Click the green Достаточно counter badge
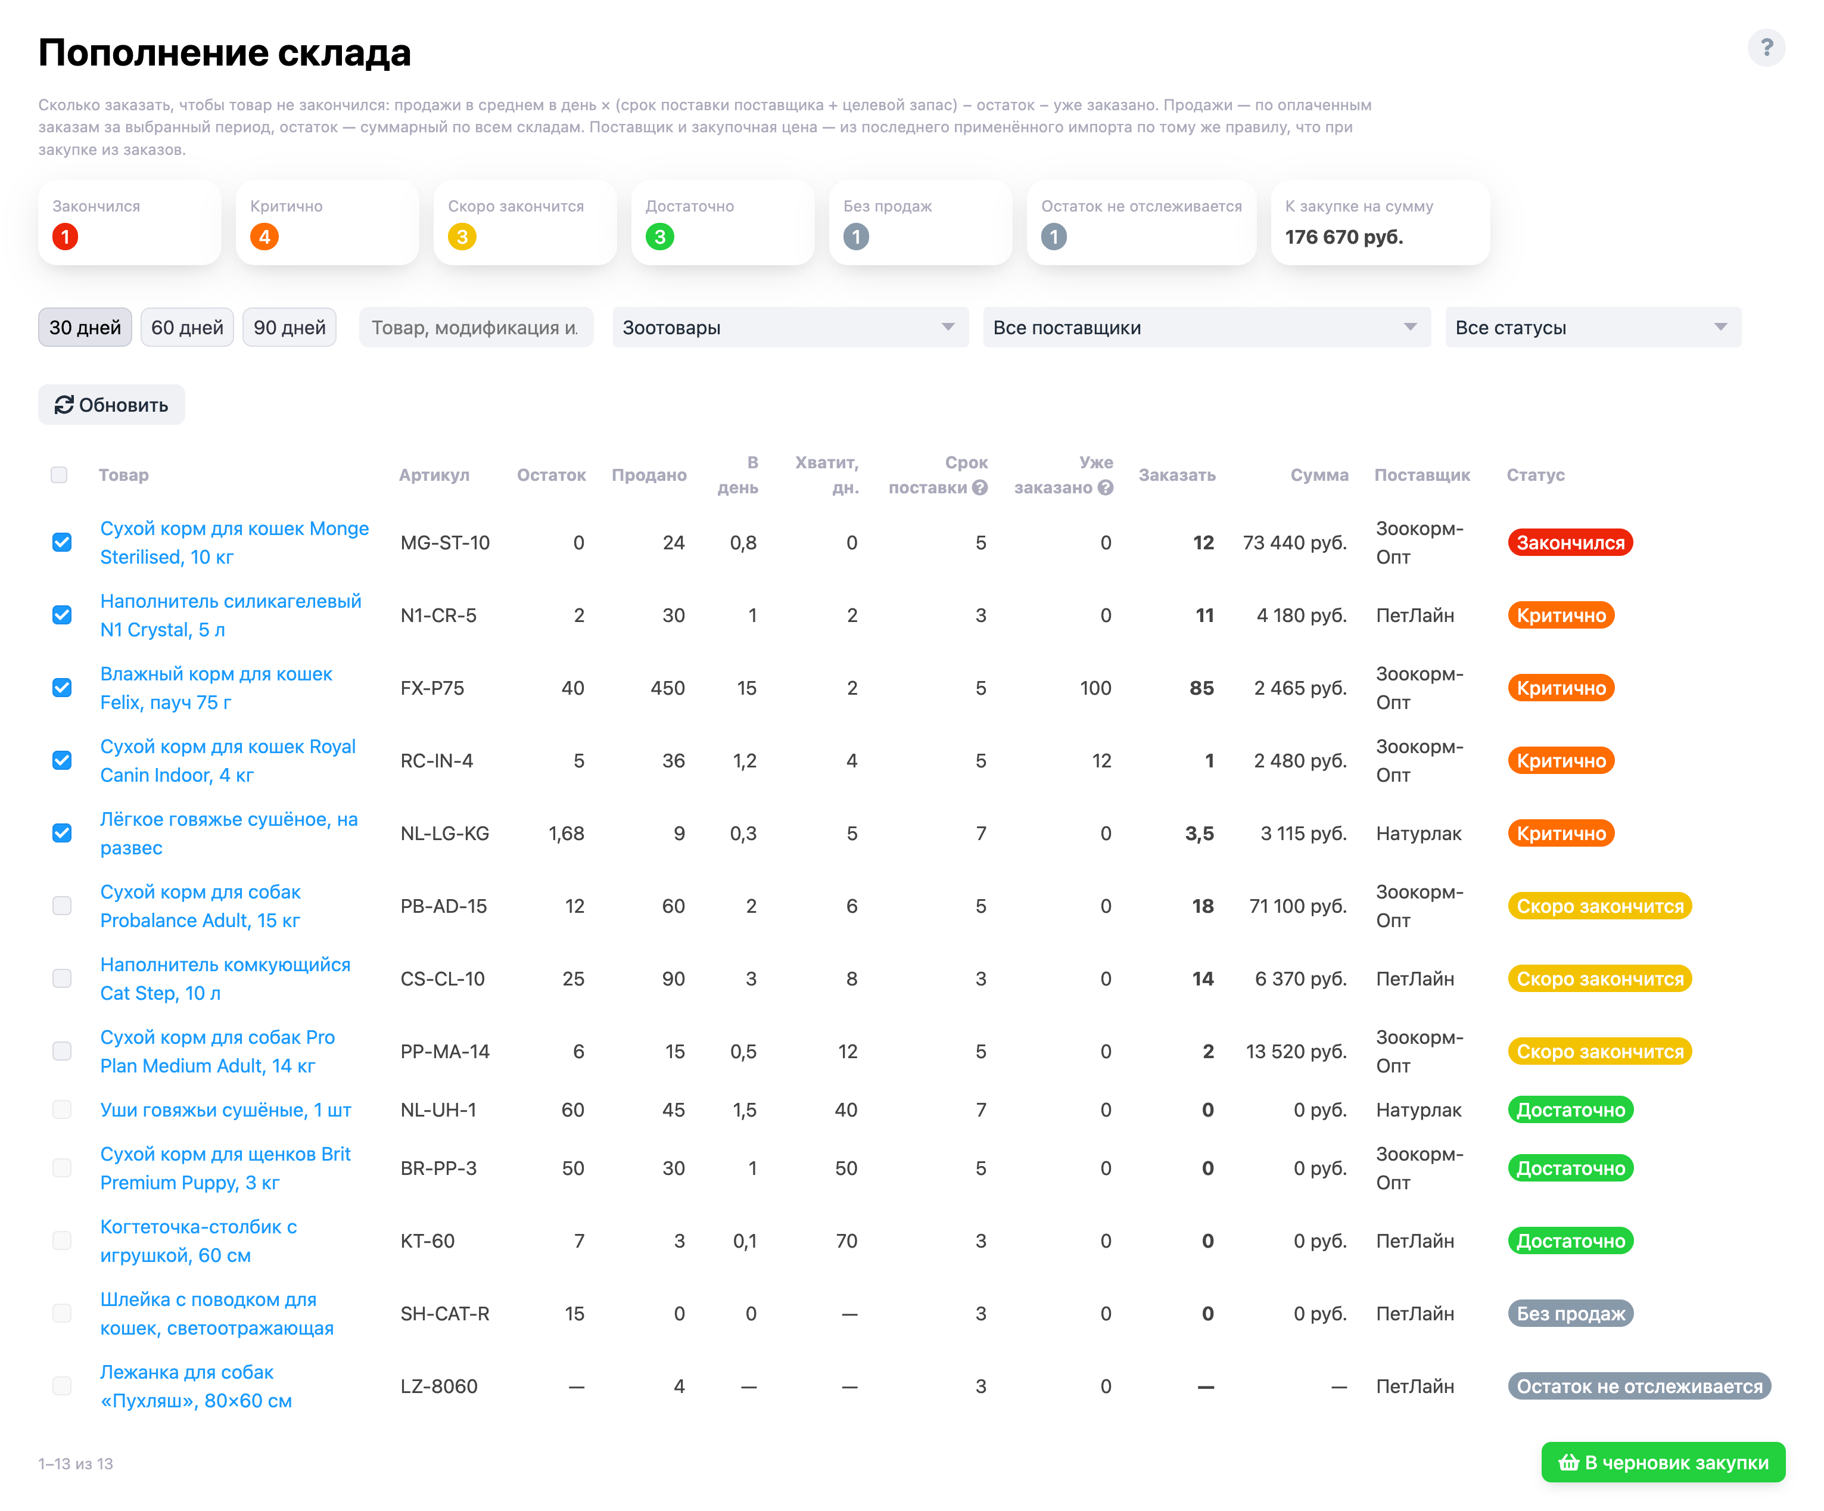The image size is (1824, 1511). 660,237
